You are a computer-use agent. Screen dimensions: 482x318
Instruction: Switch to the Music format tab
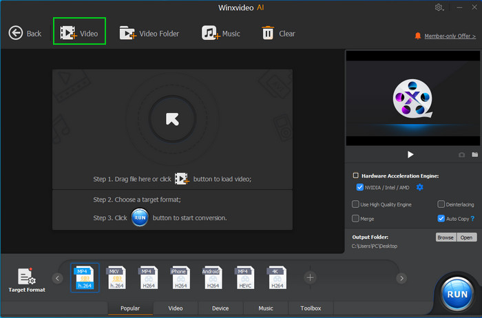[x=266, y=308]
